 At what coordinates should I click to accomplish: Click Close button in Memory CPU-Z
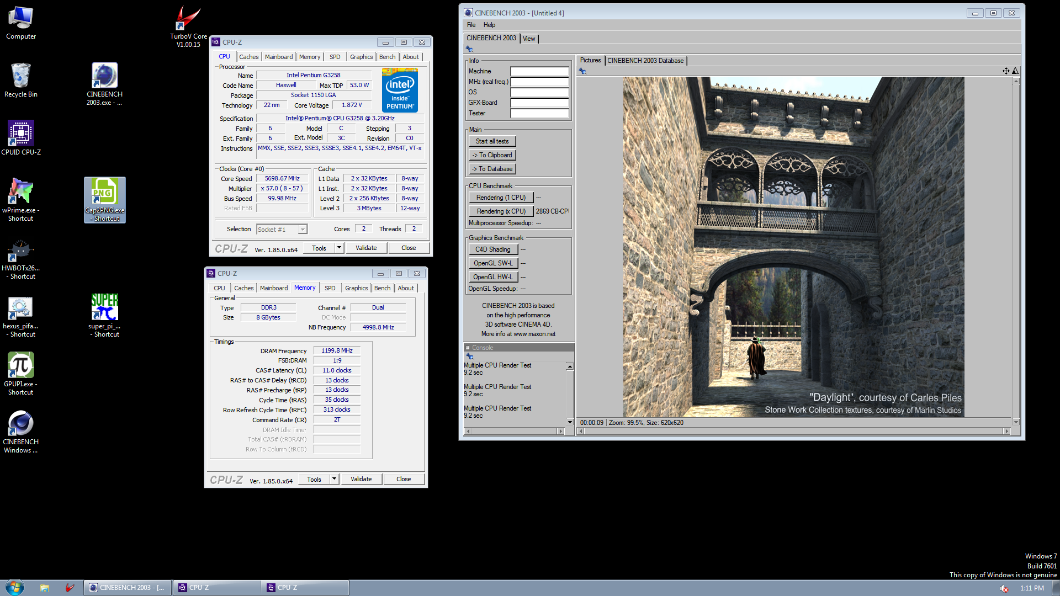point(404,479)
